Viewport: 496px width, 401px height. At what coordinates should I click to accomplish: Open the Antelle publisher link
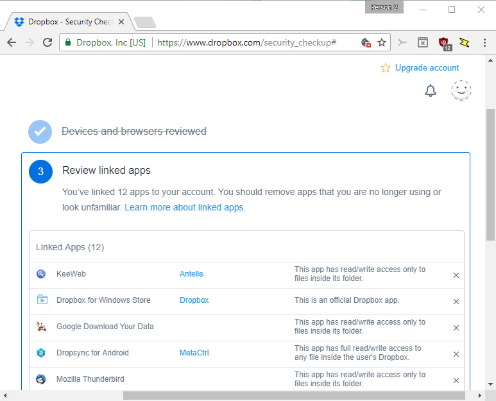(x=191, y=274)
